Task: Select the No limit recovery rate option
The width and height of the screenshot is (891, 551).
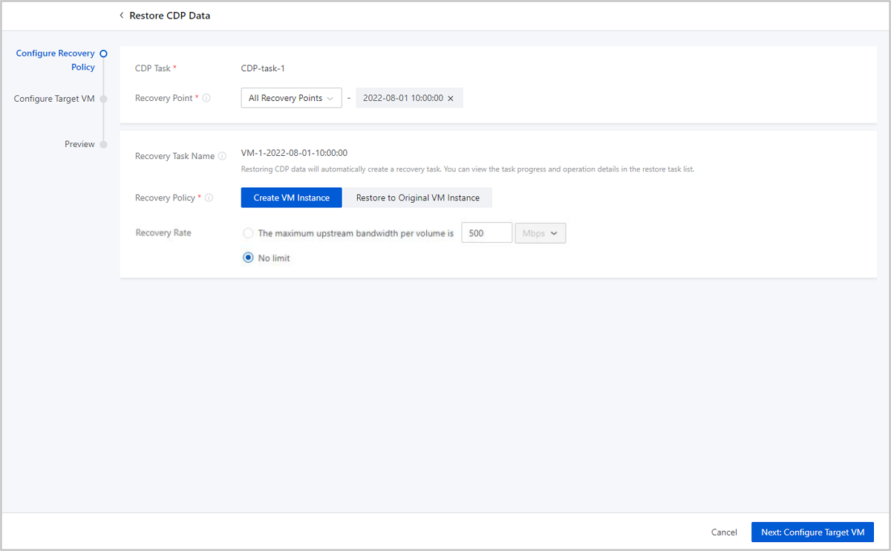Action: [x=248, y=258]
